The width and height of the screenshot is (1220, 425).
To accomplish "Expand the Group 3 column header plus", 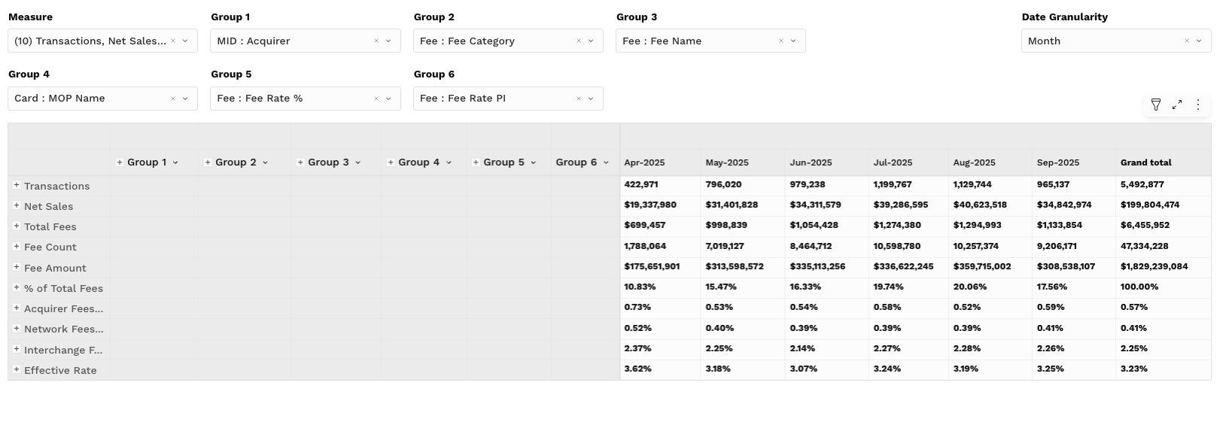I will pos(300,162).
